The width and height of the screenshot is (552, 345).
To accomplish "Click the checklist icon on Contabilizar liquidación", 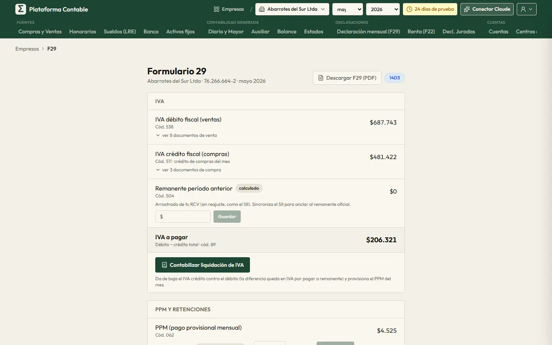I will [164, 265].
